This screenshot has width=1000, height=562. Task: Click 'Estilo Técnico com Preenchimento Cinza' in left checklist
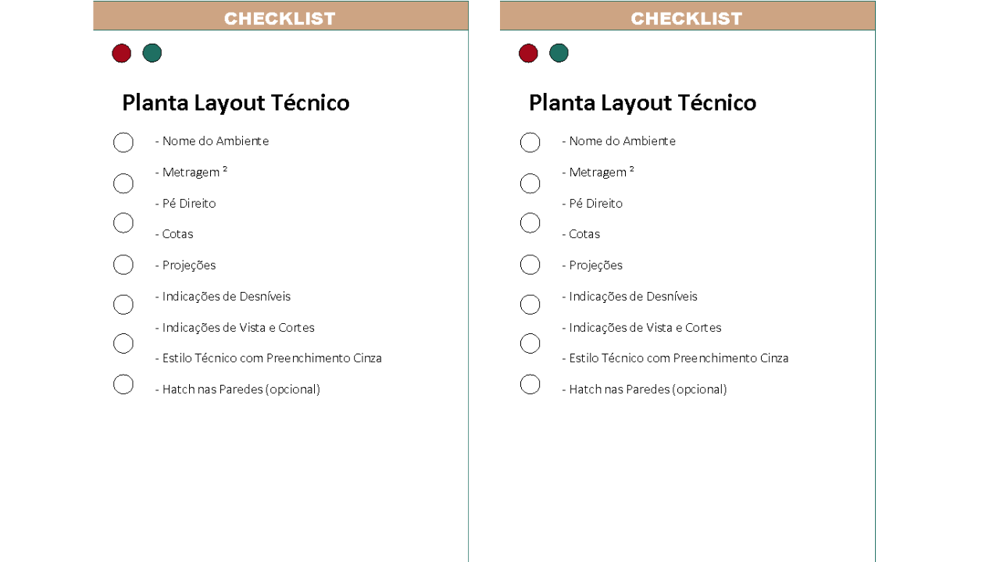pos(269,358)
